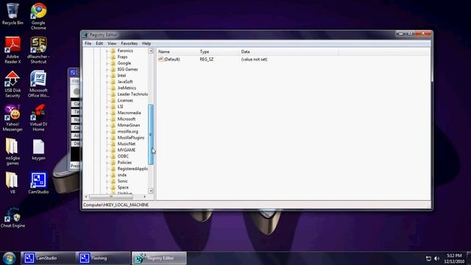This screenshot has width=471, height=265.
Task: Click the REG_SZ type cell
Action: coord(207,60)
